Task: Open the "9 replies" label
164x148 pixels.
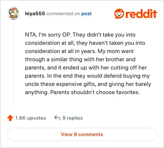Action: tap(73, 118)
